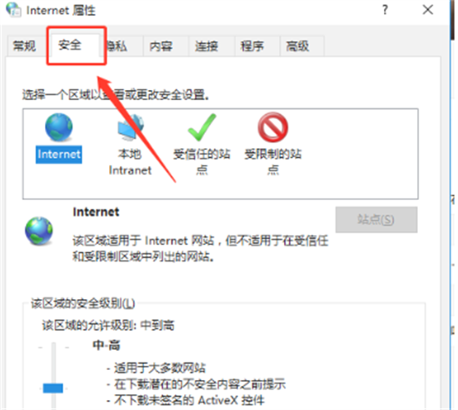Click the large globe icon beside Internet description
The height and width of the screenshot is (410, 458).
point(38,231)
